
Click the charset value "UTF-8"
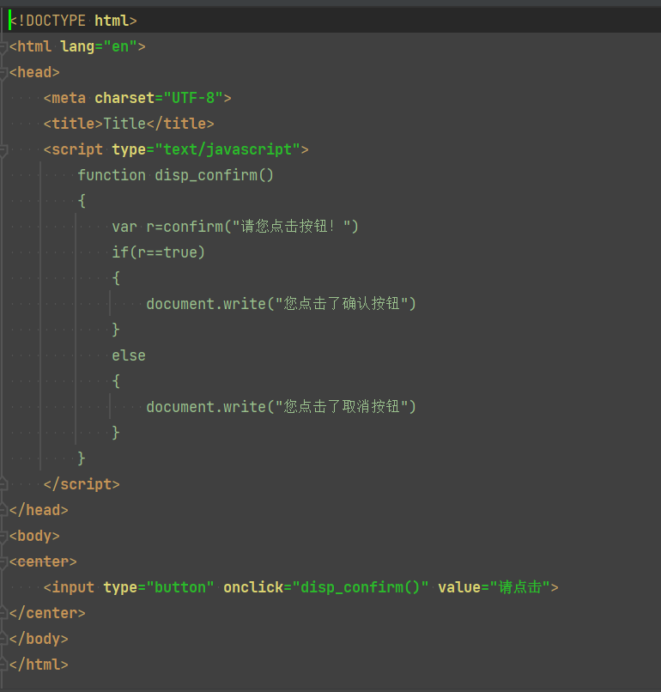tap(193, 98)
